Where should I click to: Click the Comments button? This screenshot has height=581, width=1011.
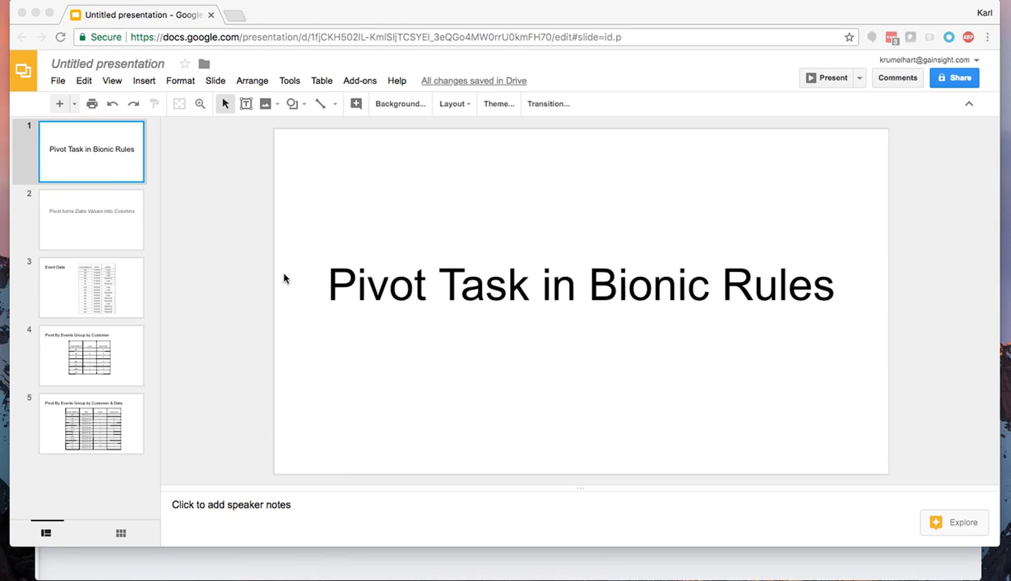coord(898,78)
